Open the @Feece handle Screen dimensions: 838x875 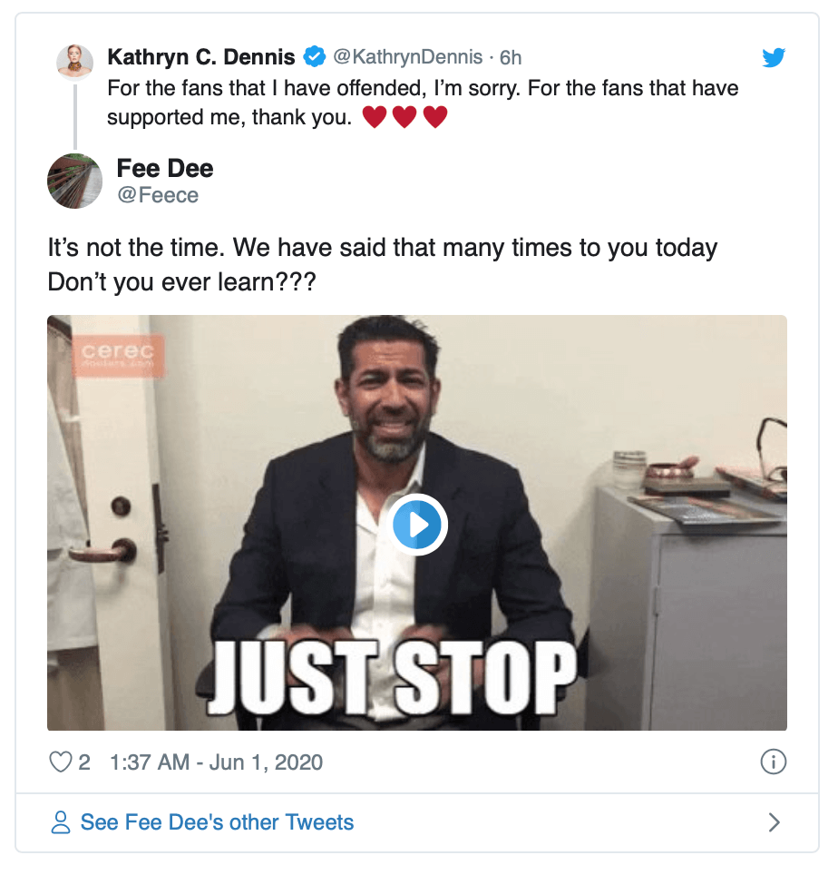tap(158, 195)
